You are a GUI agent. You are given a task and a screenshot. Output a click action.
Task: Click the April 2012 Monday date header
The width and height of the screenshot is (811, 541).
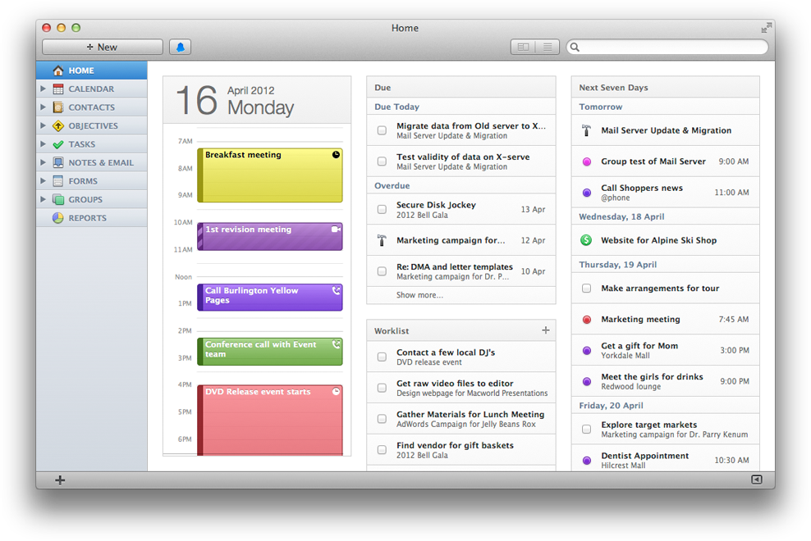point(257,100)
